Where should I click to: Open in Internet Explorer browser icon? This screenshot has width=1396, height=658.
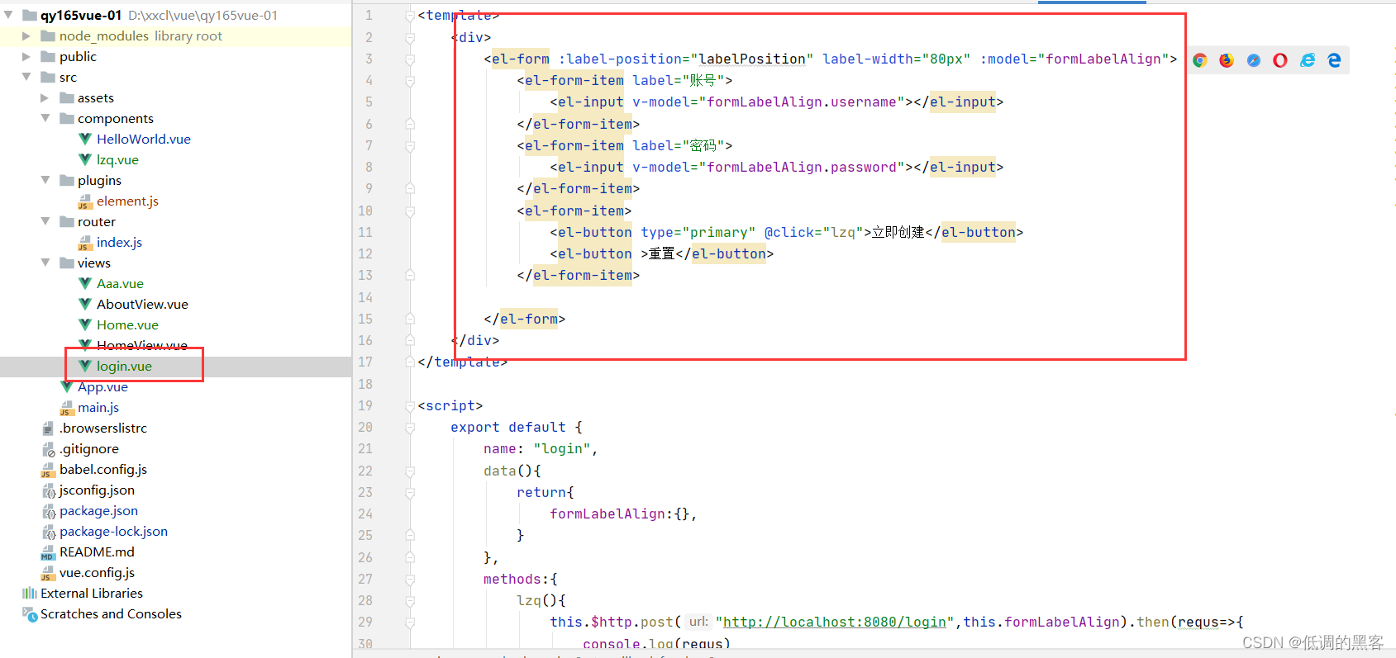click(1308, 60)
